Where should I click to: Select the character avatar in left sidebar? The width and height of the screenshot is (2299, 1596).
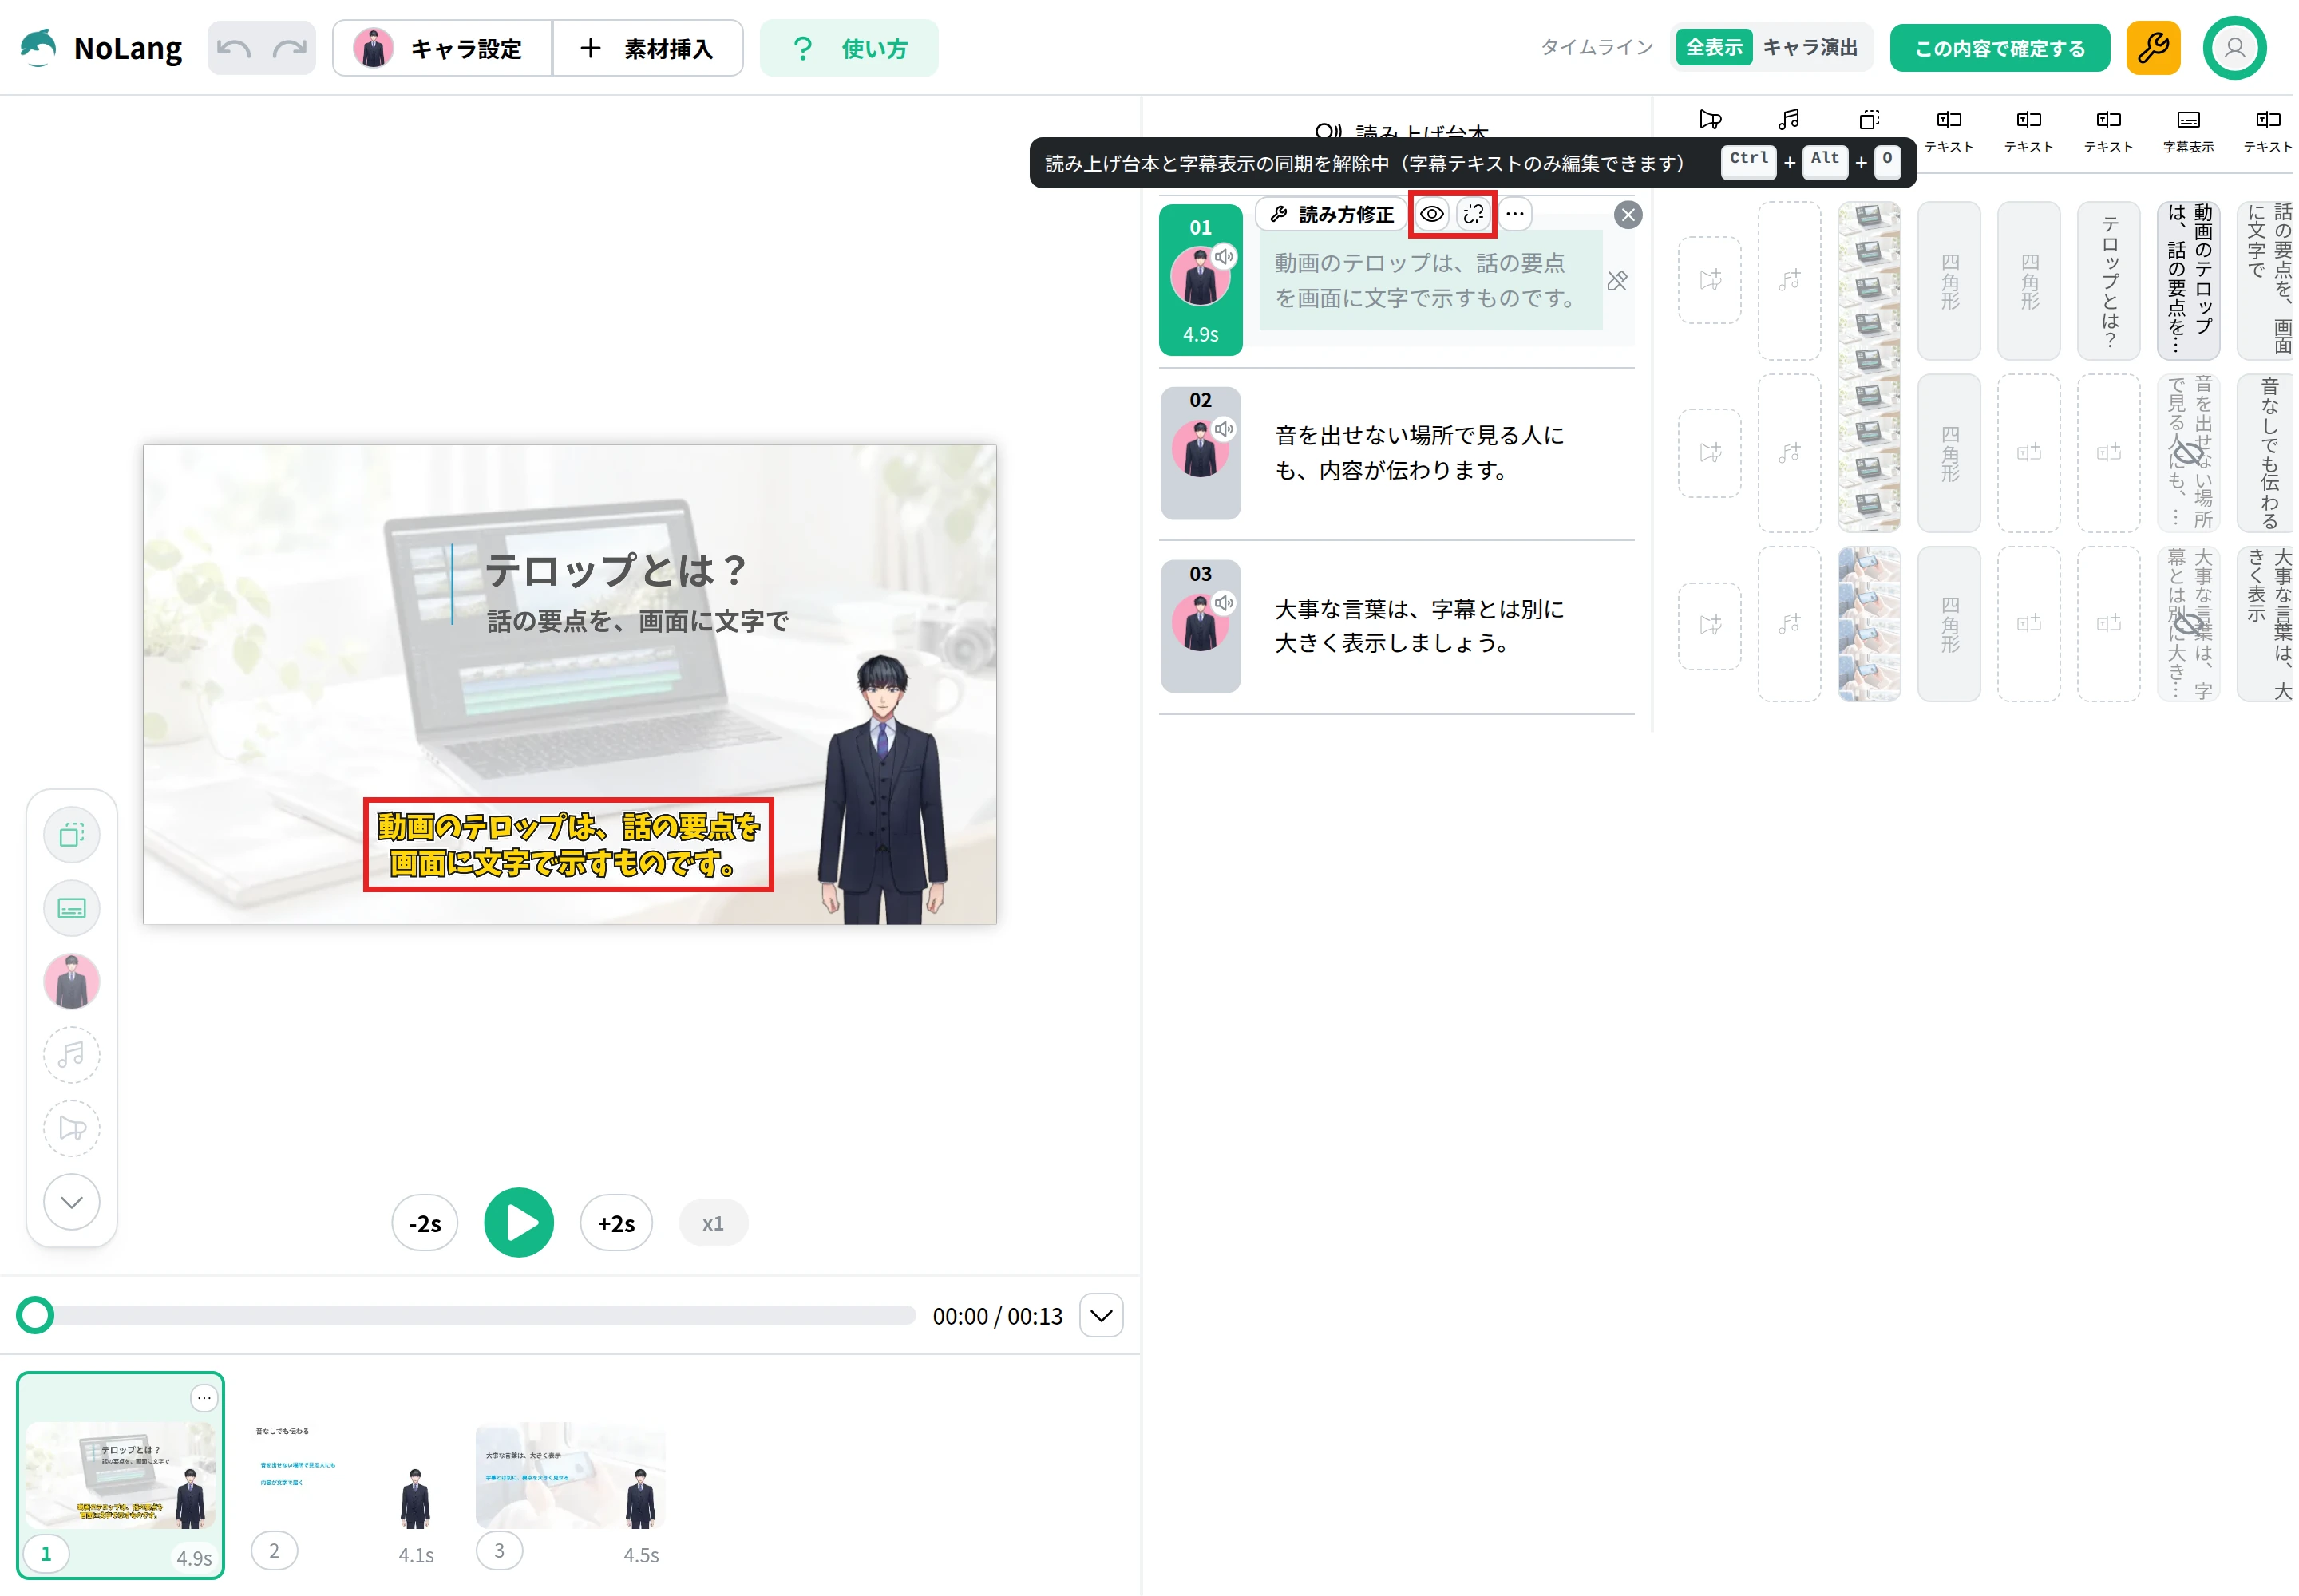tap(72, 981)
